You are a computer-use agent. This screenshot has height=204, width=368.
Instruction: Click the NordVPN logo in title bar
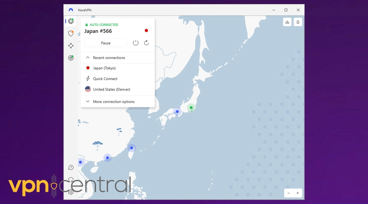pos(71,10)
